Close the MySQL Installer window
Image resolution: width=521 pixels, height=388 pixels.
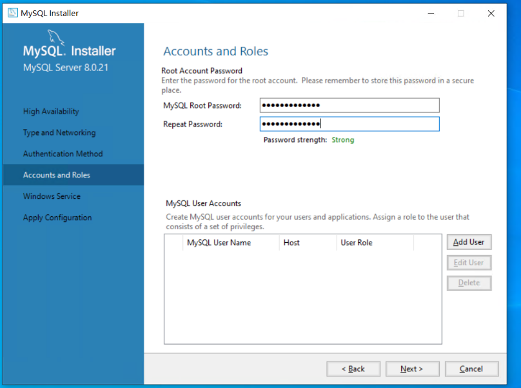pyautogui.click(x=491, y=14)
